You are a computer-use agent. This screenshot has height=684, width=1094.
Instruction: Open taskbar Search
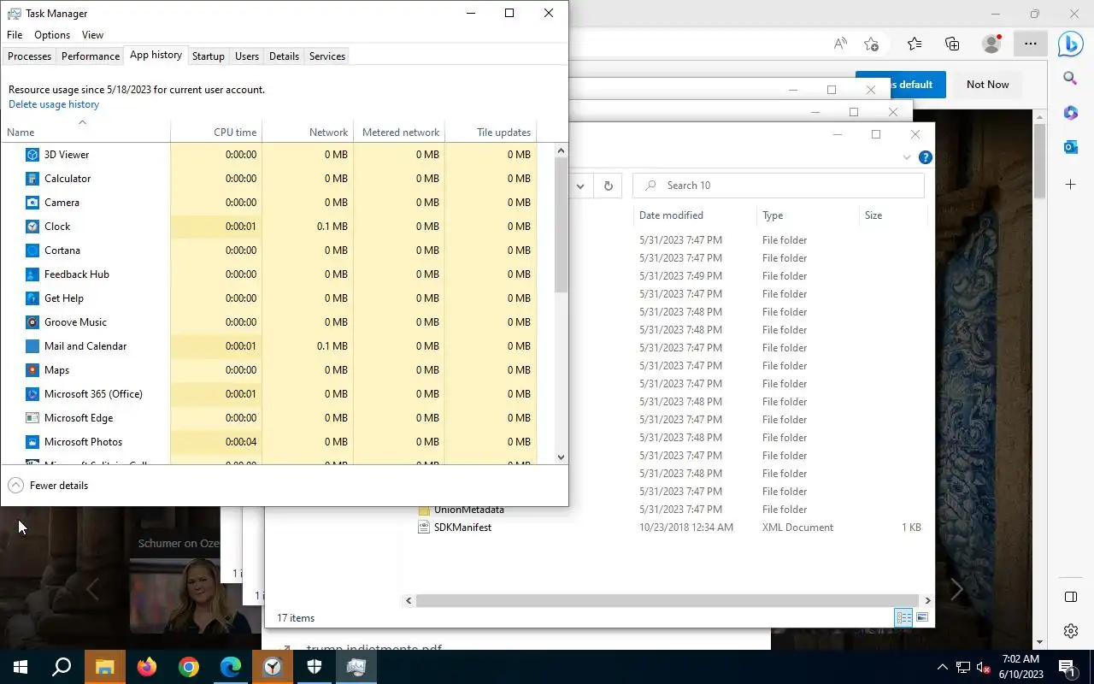[x=62, y=667]
